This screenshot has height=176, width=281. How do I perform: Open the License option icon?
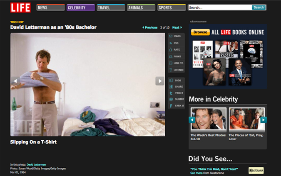pyautogui.click(x=171, y=70)
